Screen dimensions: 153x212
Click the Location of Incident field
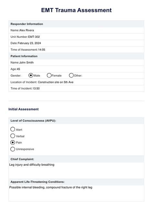pos(76,82)
